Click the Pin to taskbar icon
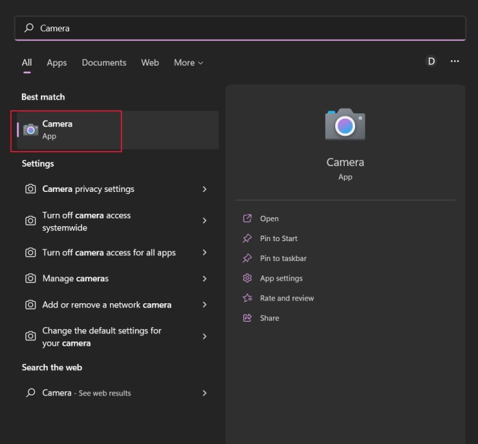 (247, 258)
